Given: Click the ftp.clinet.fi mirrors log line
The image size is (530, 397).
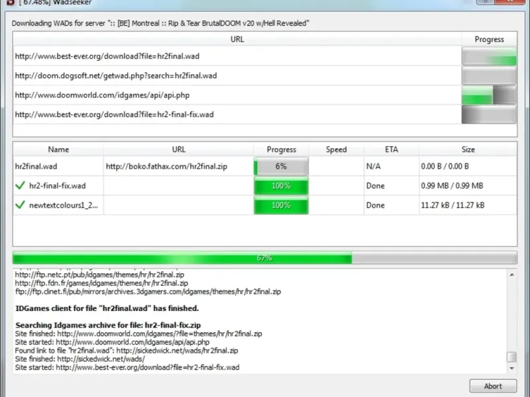Looking at the screenshot, I should tap(148, 291).
